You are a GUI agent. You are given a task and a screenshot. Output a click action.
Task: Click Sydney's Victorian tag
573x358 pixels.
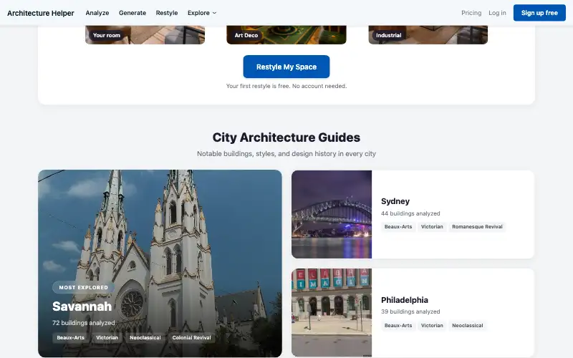[432, 227]
